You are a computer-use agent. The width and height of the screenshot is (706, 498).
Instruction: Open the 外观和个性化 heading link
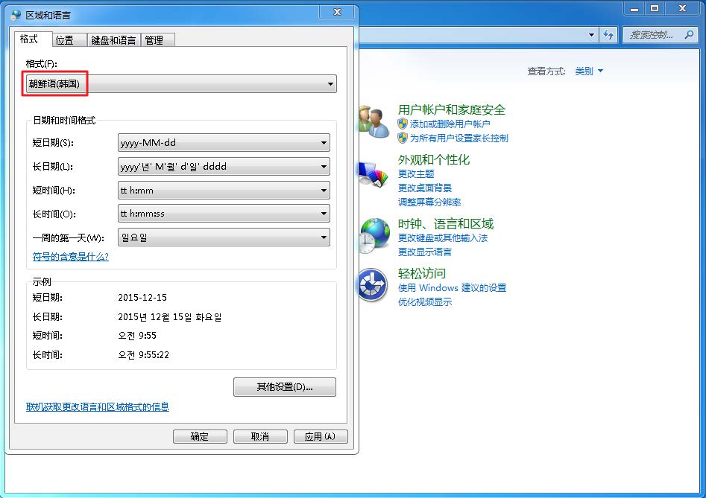tap(434, 159)
